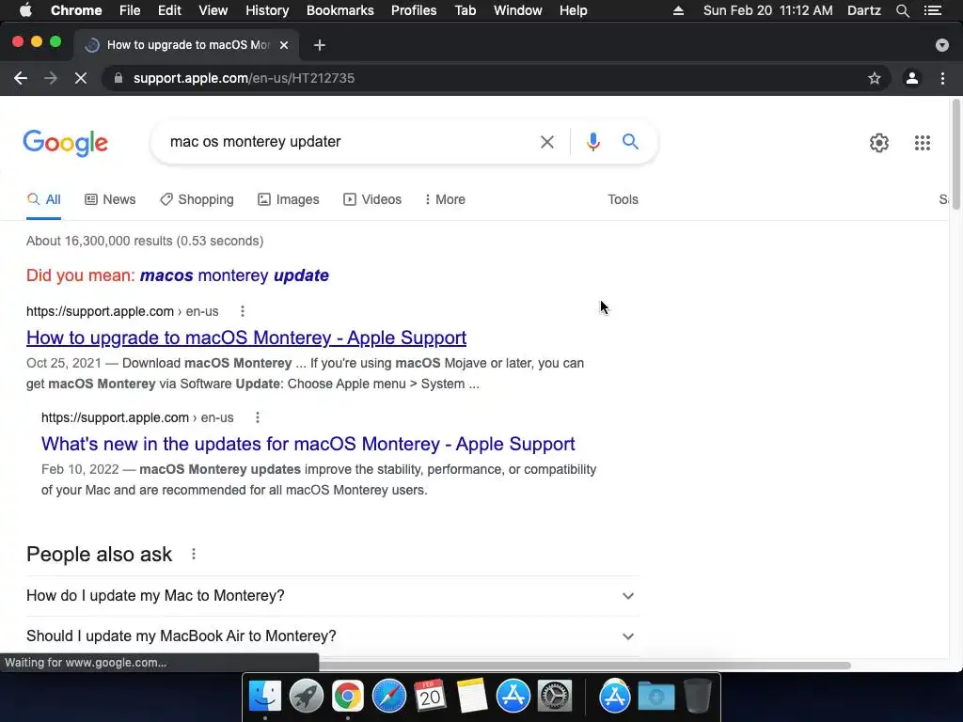Open the Downloads folder in the Dock
This screenshot has width=963, height=722.
click(655, 697)
